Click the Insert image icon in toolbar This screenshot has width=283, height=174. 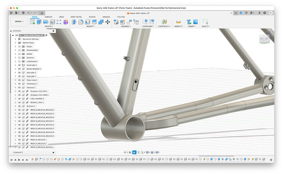196,22
